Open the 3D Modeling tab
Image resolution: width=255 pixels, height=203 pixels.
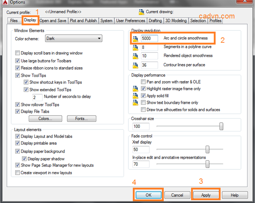pyautogui.click(x=176, y=21)
